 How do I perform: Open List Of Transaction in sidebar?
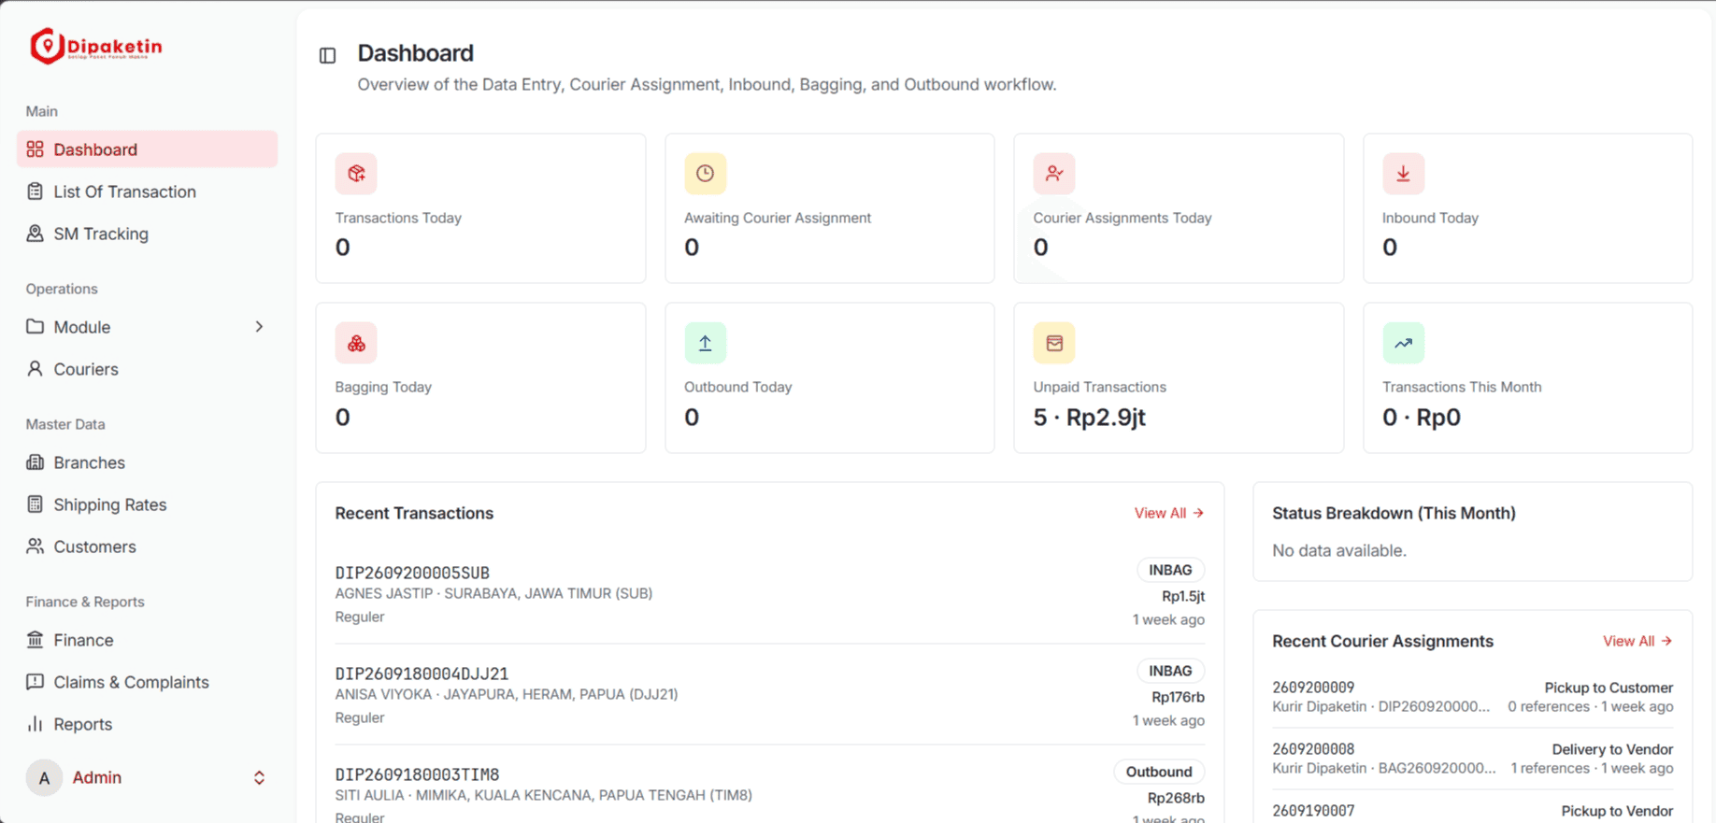(x=147, y=192)
